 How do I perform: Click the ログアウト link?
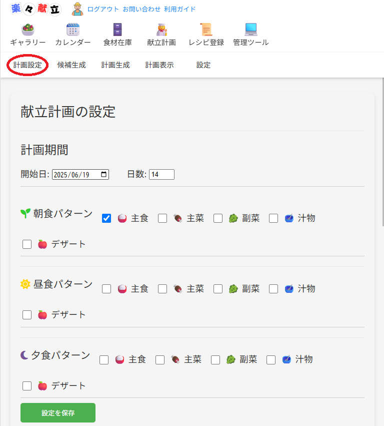pos(103,9)
